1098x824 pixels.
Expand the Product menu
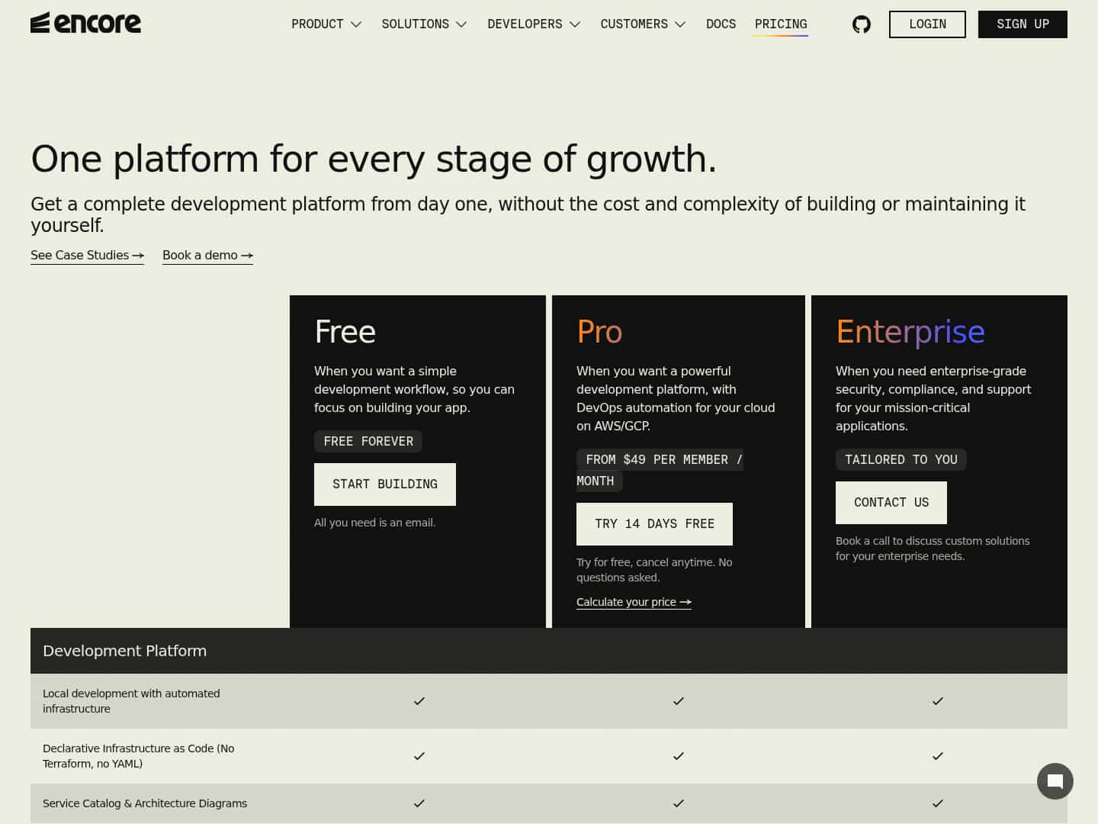click(x=326, y=24)
